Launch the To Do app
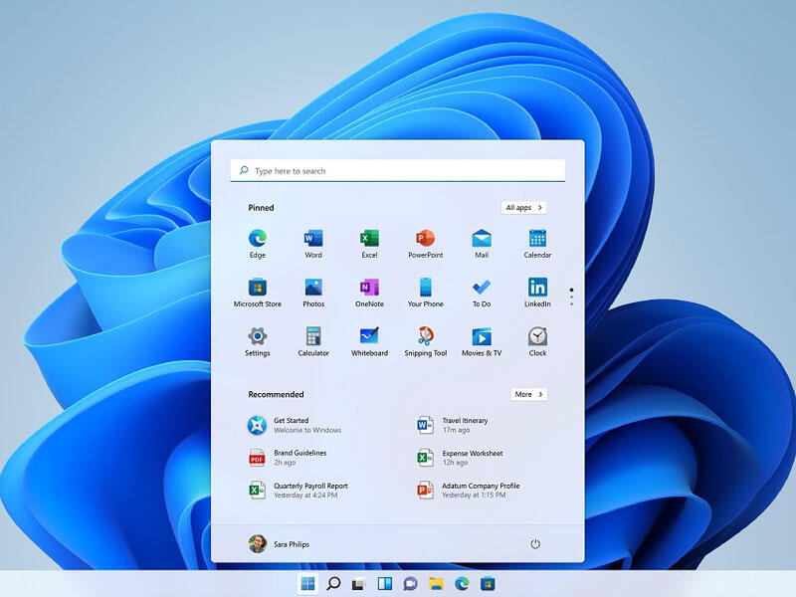 click(x=482, y=293)
